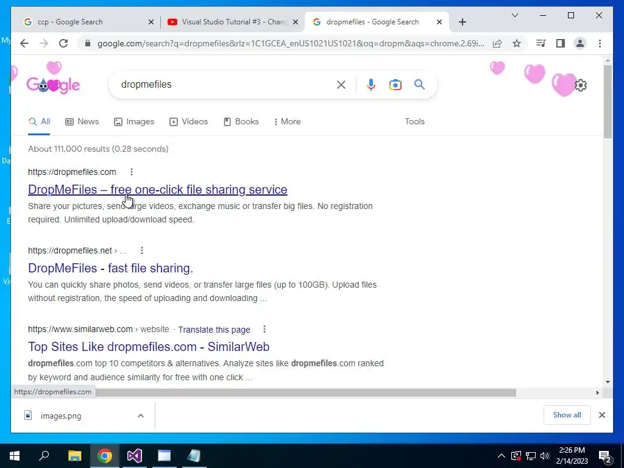Image resolution: width=624 pixels, height=468 pixels.
Task: Open Google quick settings gear
Action: click(581, 85)
